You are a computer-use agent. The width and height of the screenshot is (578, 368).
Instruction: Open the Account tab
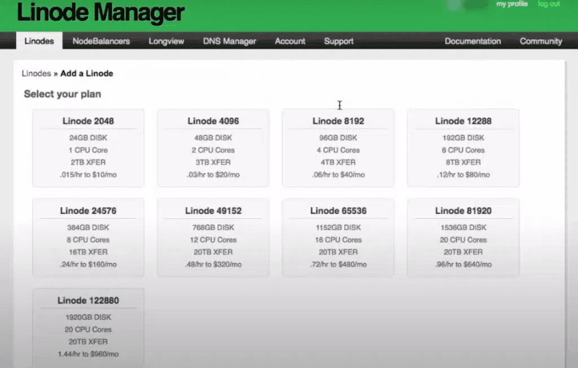[x=290, y=41]
